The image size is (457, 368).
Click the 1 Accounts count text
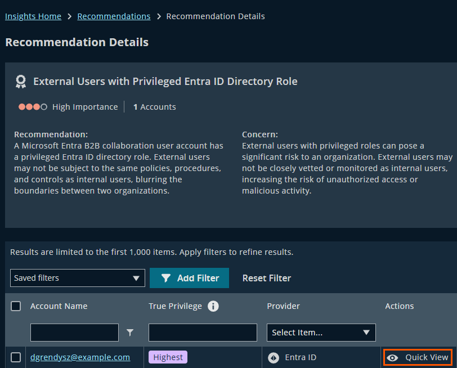pyautogui.click(x=154, y=107)
